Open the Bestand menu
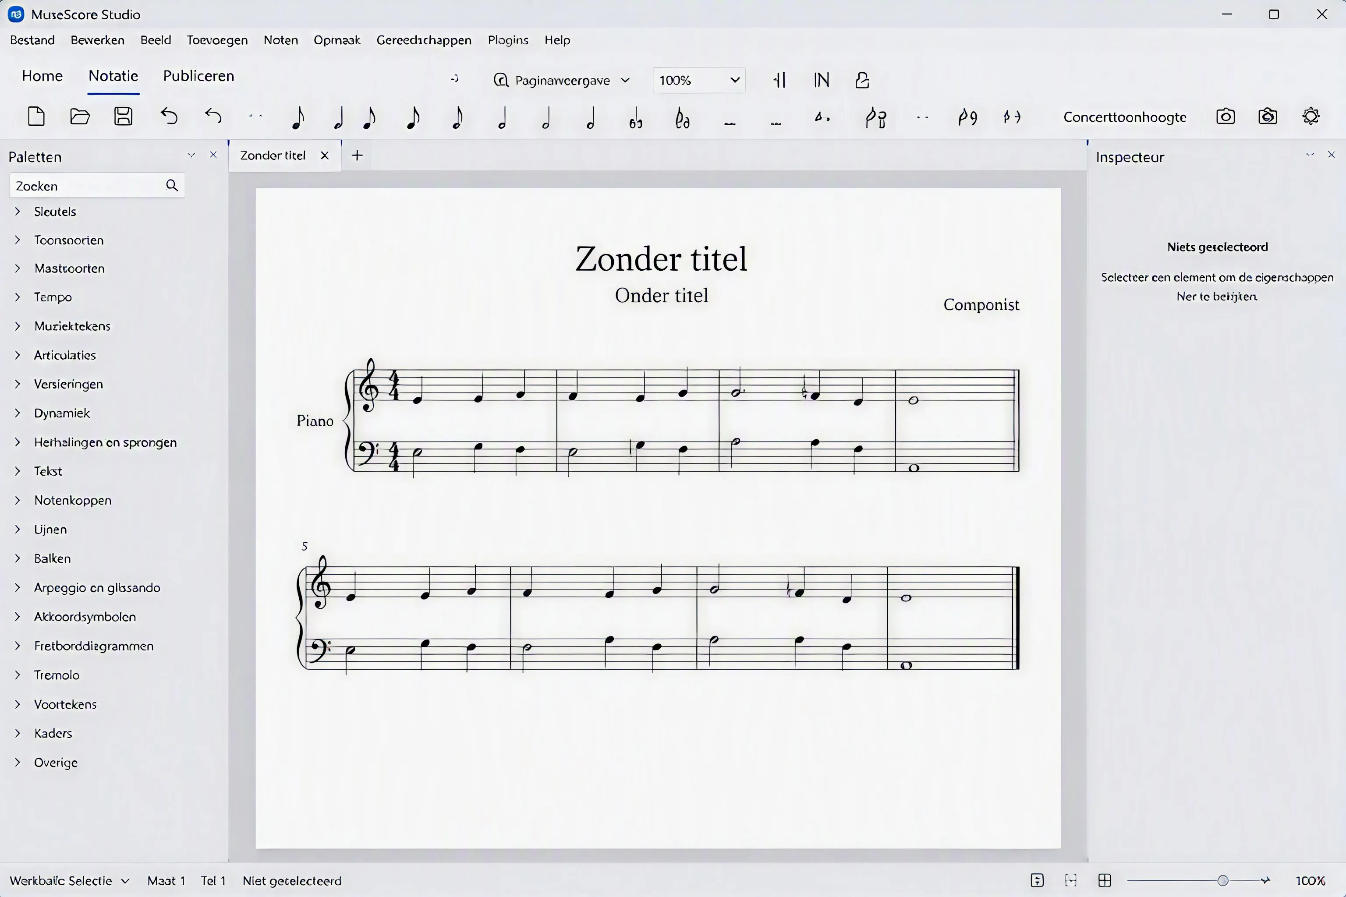 (32, 40)
